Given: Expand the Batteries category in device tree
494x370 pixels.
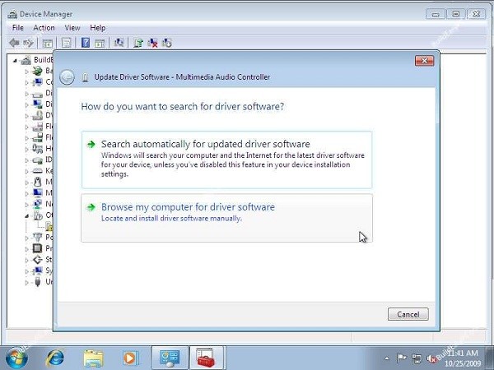Looking at the screenshot, I should (27, 72).
